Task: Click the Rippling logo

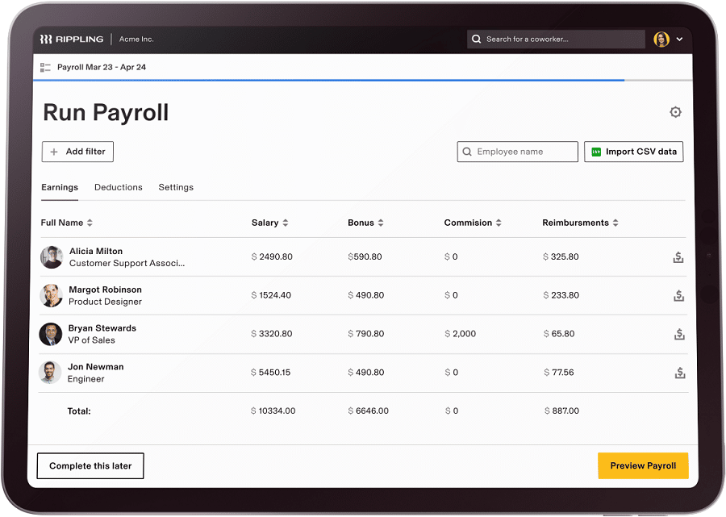Action: 72,40
